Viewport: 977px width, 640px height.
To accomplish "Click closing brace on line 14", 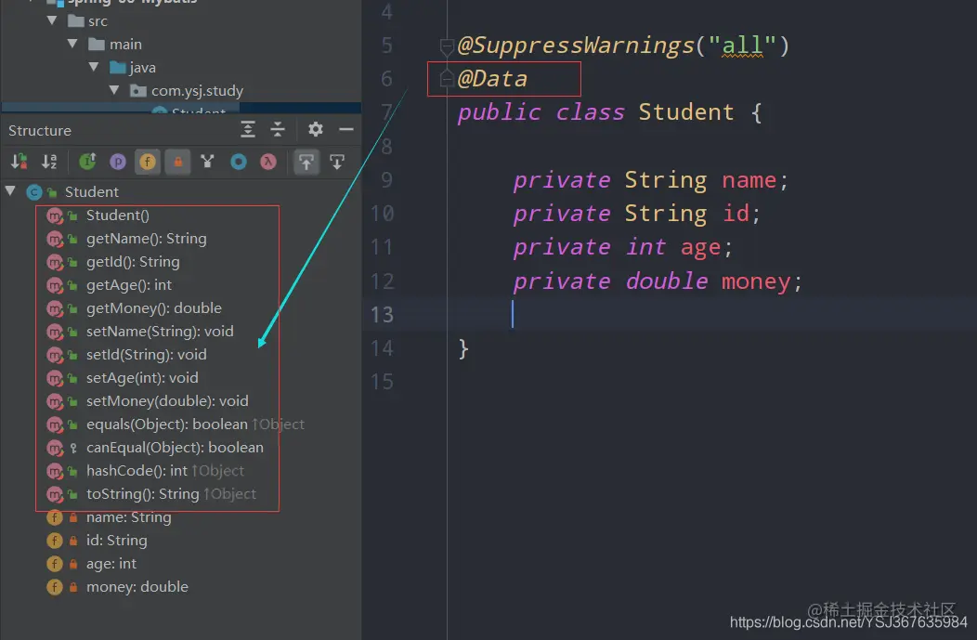I will tap(462, 349).
